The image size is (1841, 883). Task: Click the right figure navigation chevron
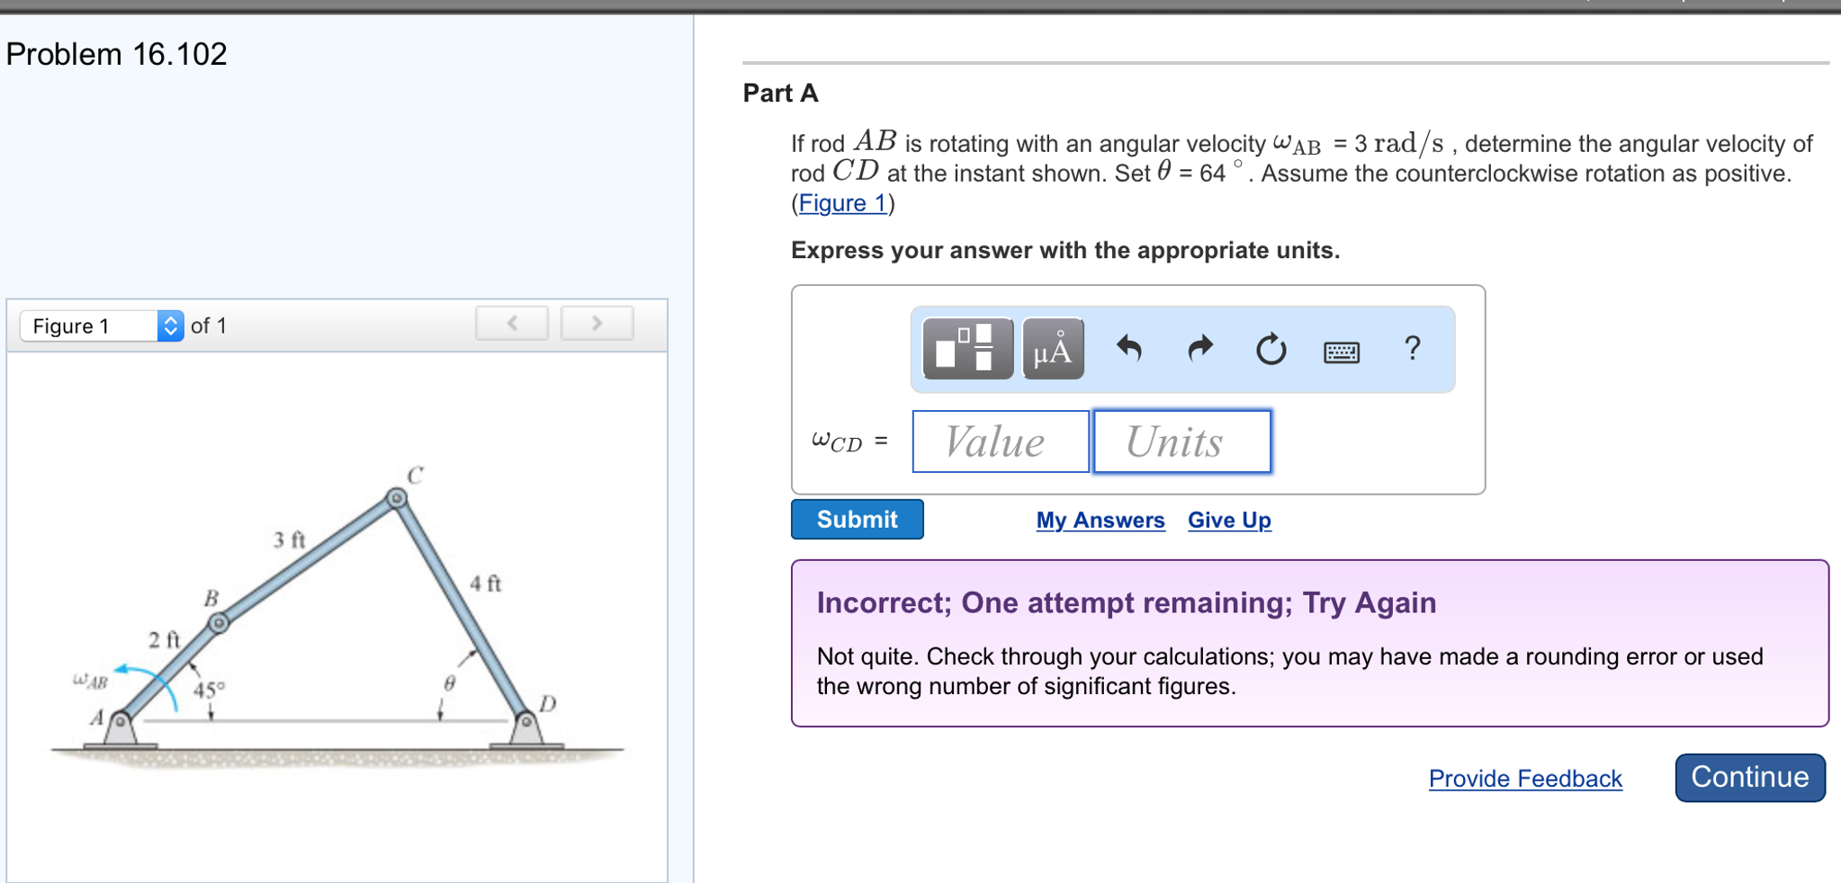[x=597, y=323]
